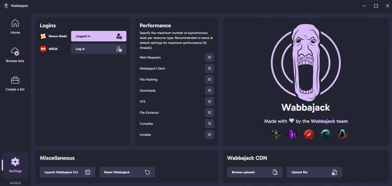Select the Settings gear in sidebar
The image size is (392, 186).
[x=15, y=165]
